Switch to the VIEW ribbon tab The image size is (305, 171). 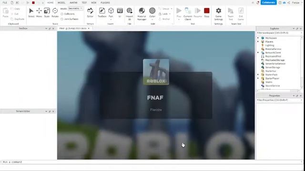[x=94, y=3]
